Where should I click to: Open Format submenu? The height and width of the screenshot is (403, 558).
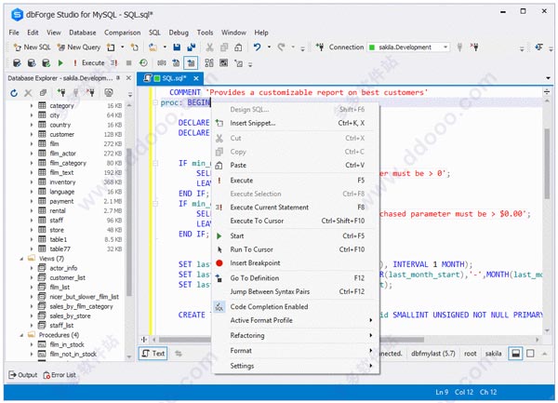[296, 351]
